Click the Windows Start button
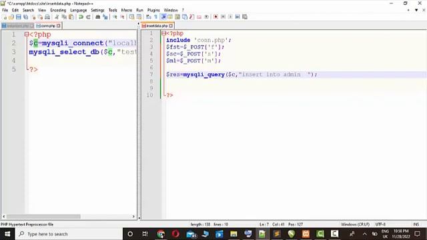427x240 pixels. (x=7, y=234)
